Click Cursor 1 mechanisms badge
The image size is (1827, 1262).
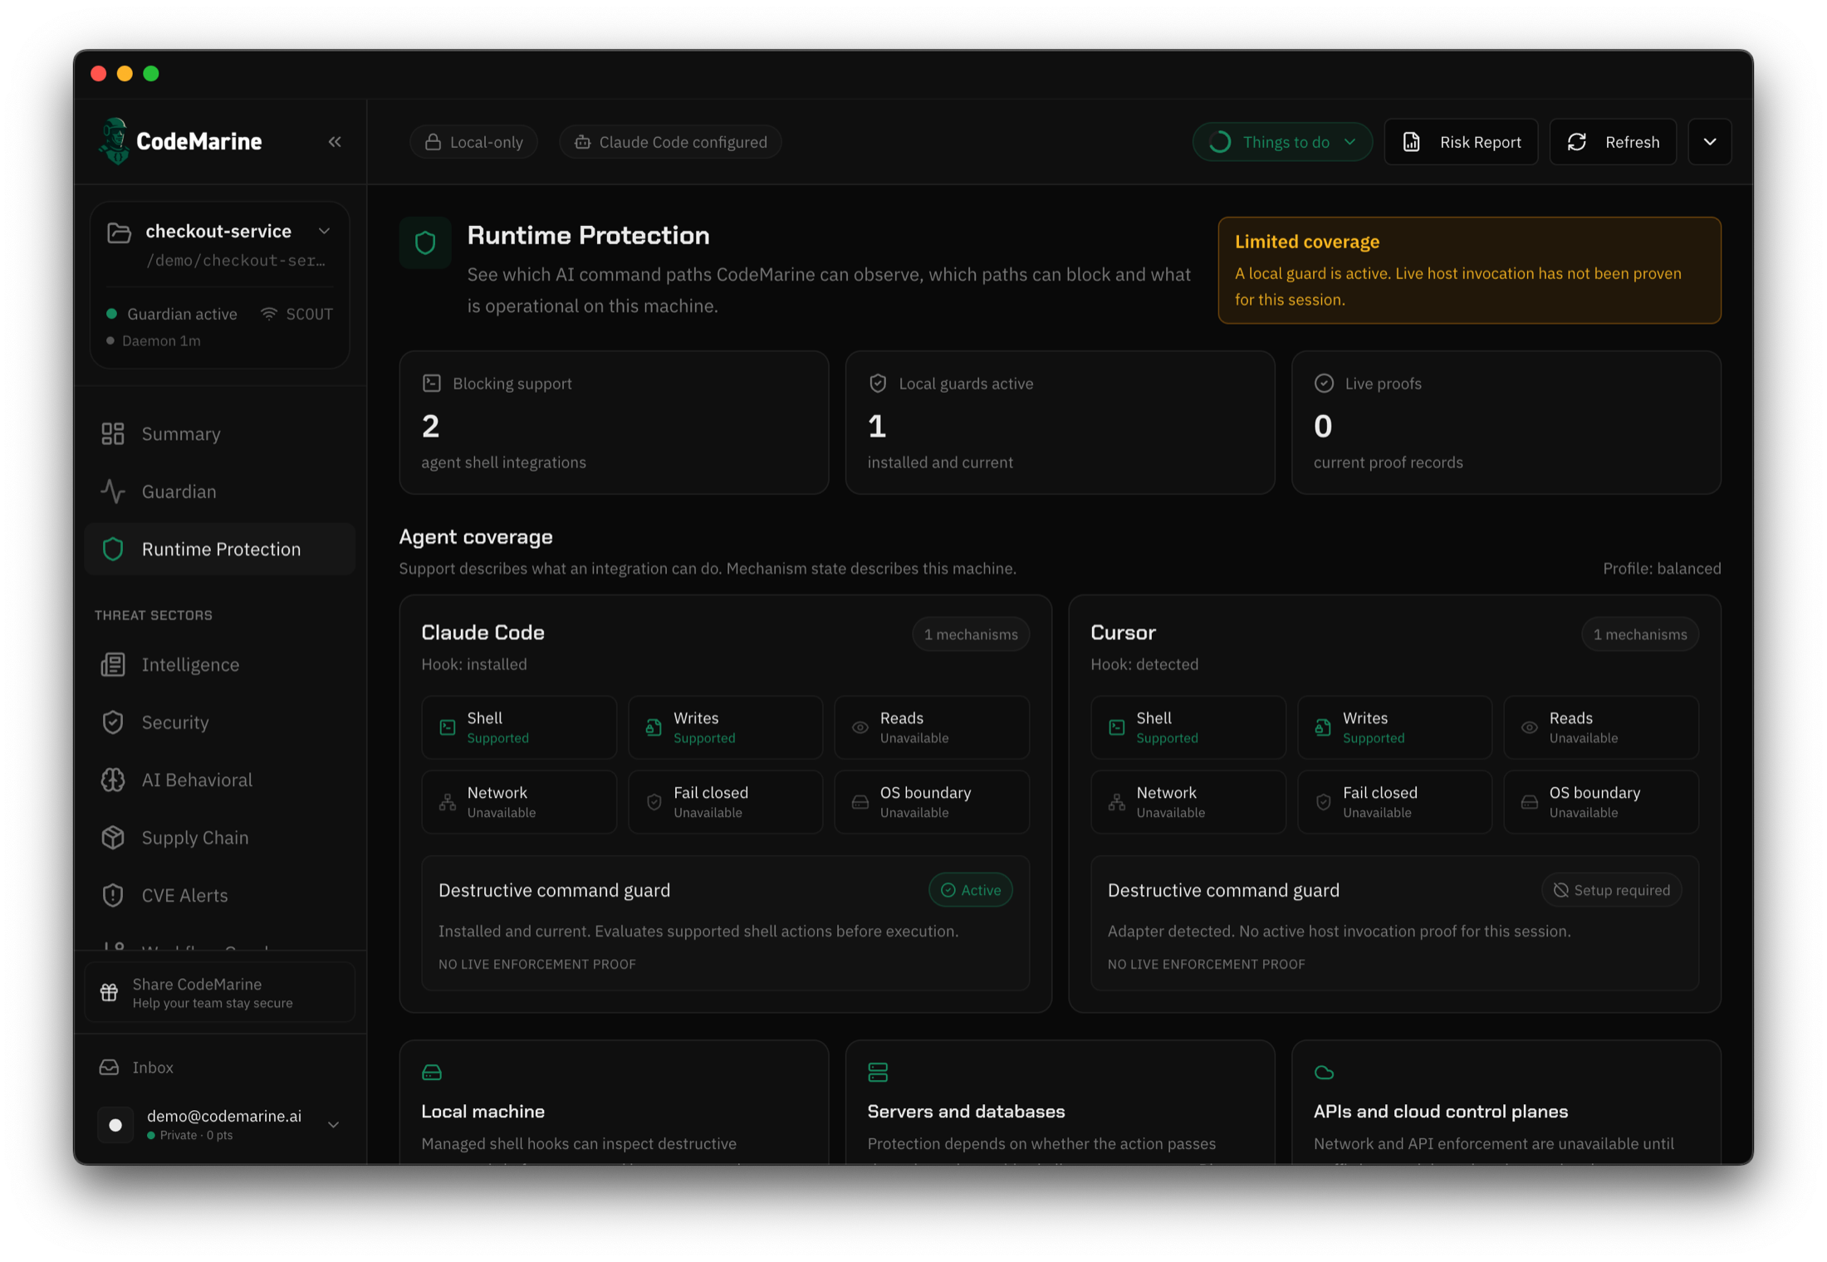(x=1640, y=634)
